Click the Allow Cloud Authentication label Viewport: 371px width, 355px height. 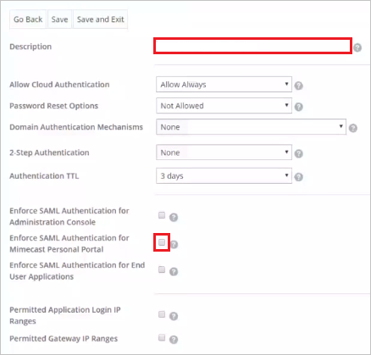tap(59, 85)
